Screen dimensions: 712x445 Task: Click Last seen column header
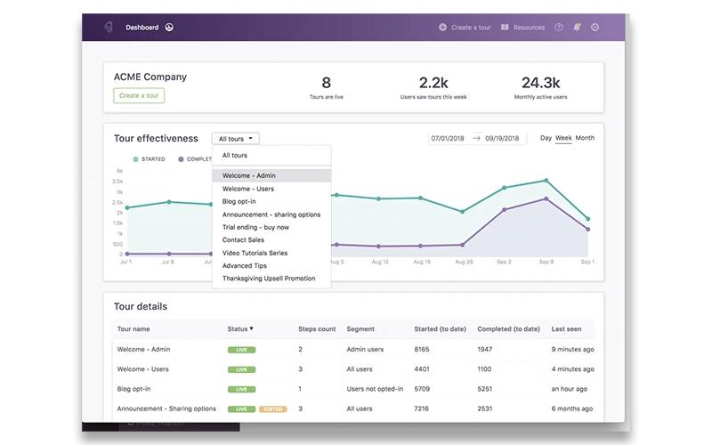(x=566, y=328)
